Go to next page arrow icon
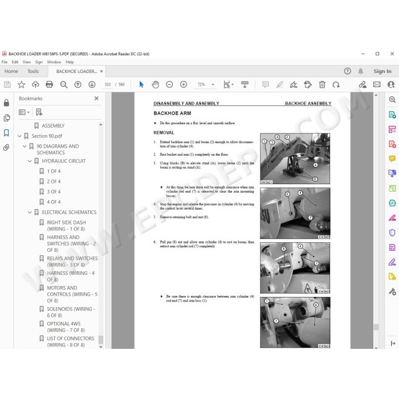Viewport: 399px width, 399px height. pyautogui.click(x=92, y=84)
